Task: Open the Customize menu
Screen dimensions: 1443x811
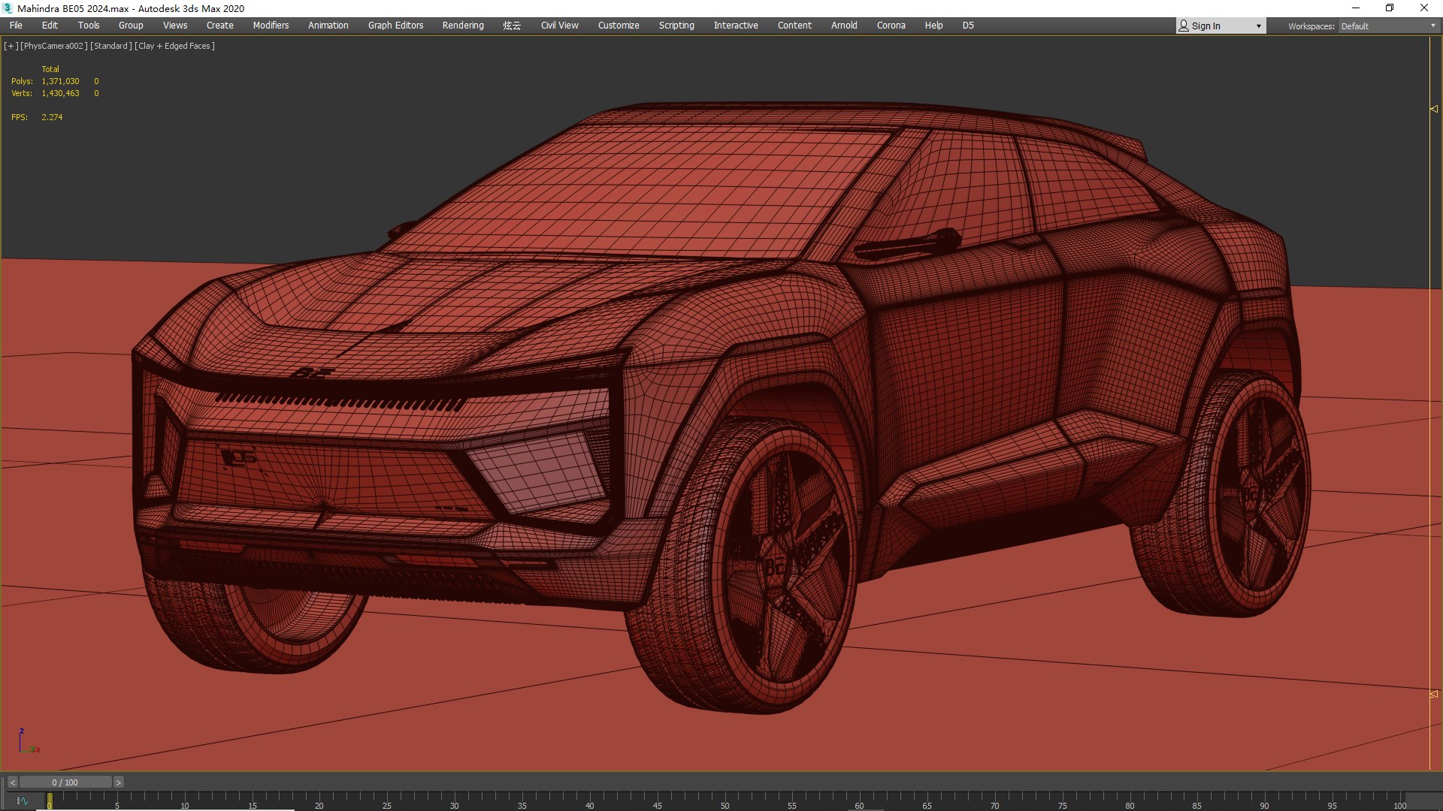Action: (x=619, y=26)
